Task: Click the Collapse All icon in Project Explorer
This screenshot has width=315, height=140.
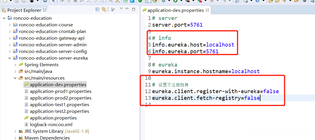Action: (97, 10)
